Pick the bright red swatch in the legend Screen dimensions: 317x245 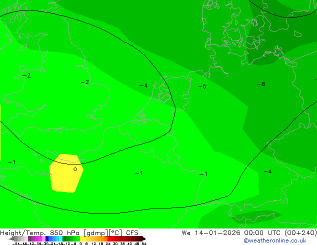click(109, 238)
